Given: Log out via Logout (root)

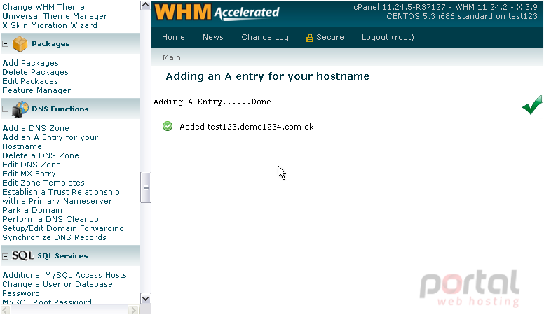Looking at the screenshot, I should pyautogui.click(x=388, y=37).
